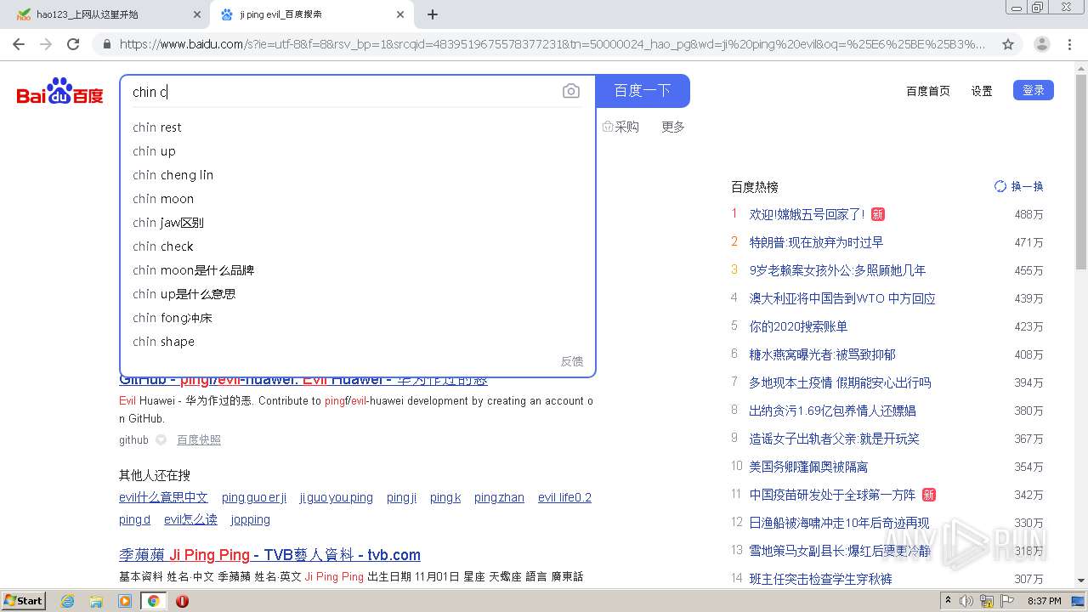Open a new browser tab
Viewport: 1088px width, 612px height.
(x=433, y=14)
